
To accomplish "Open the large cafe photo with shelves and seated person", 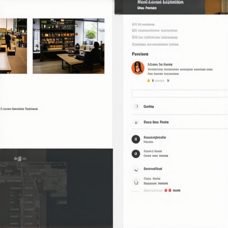I will 69,46.
